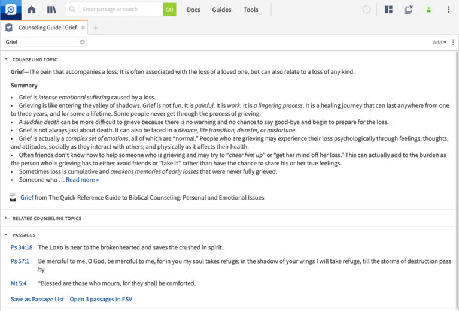Click the Read more link
Viewport: 459px width, 311px height.
82,180
